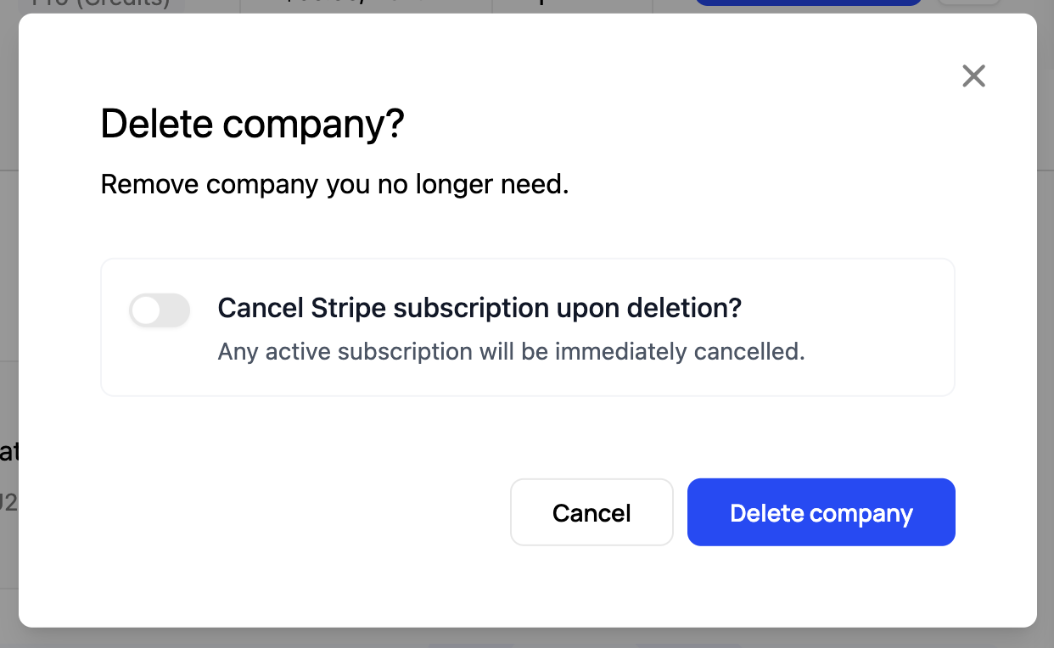The image size is (1054, 648).
Task: Click the subscription option card
Action: tap(528, 327)
